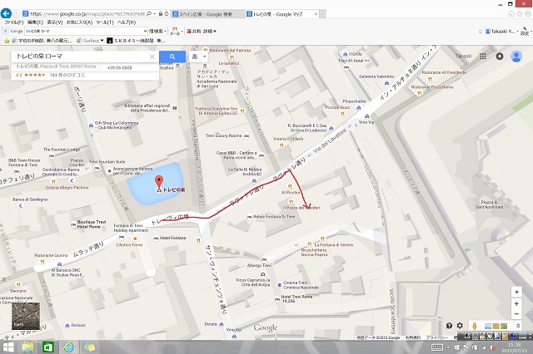Viewport: 533px width, 354px height.
Task: Open the 利用規約 link in map footer
Action: (x=413, y=337)
